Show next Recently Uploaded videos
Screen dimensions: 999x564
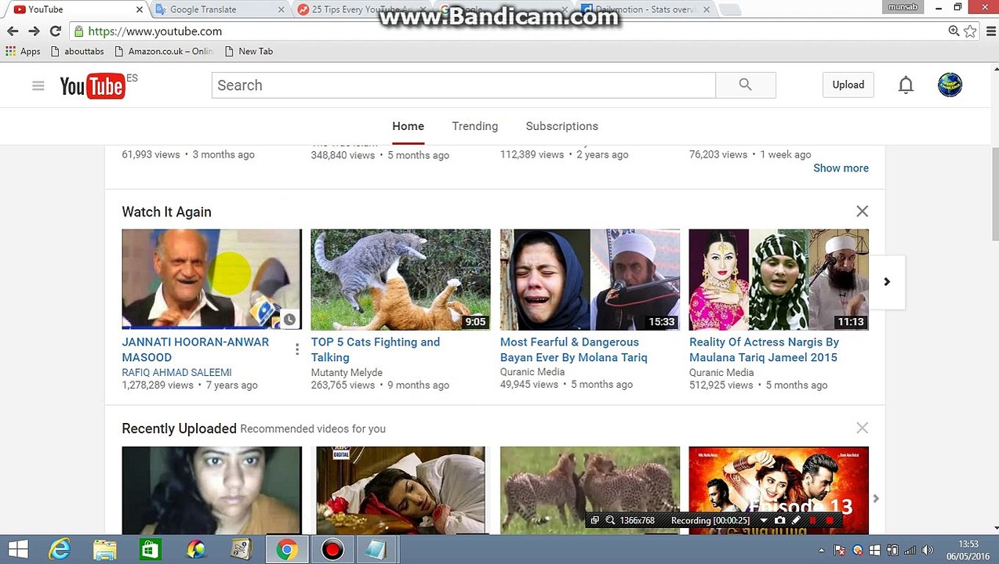tap(876, 498)
